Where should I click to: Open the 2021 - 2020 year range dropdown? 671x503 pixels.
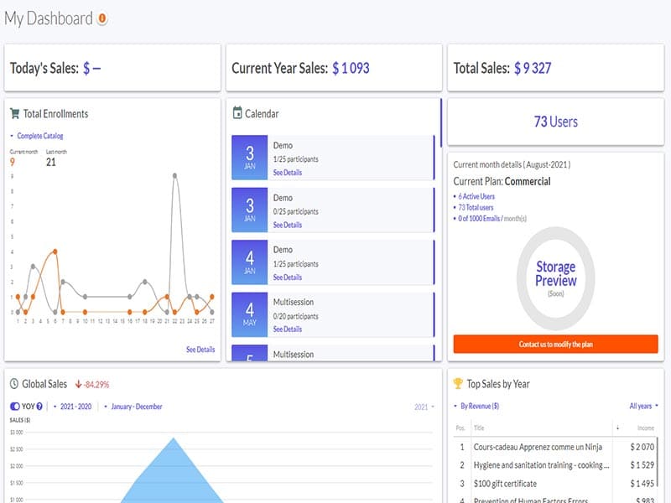(x=72, y=407)
